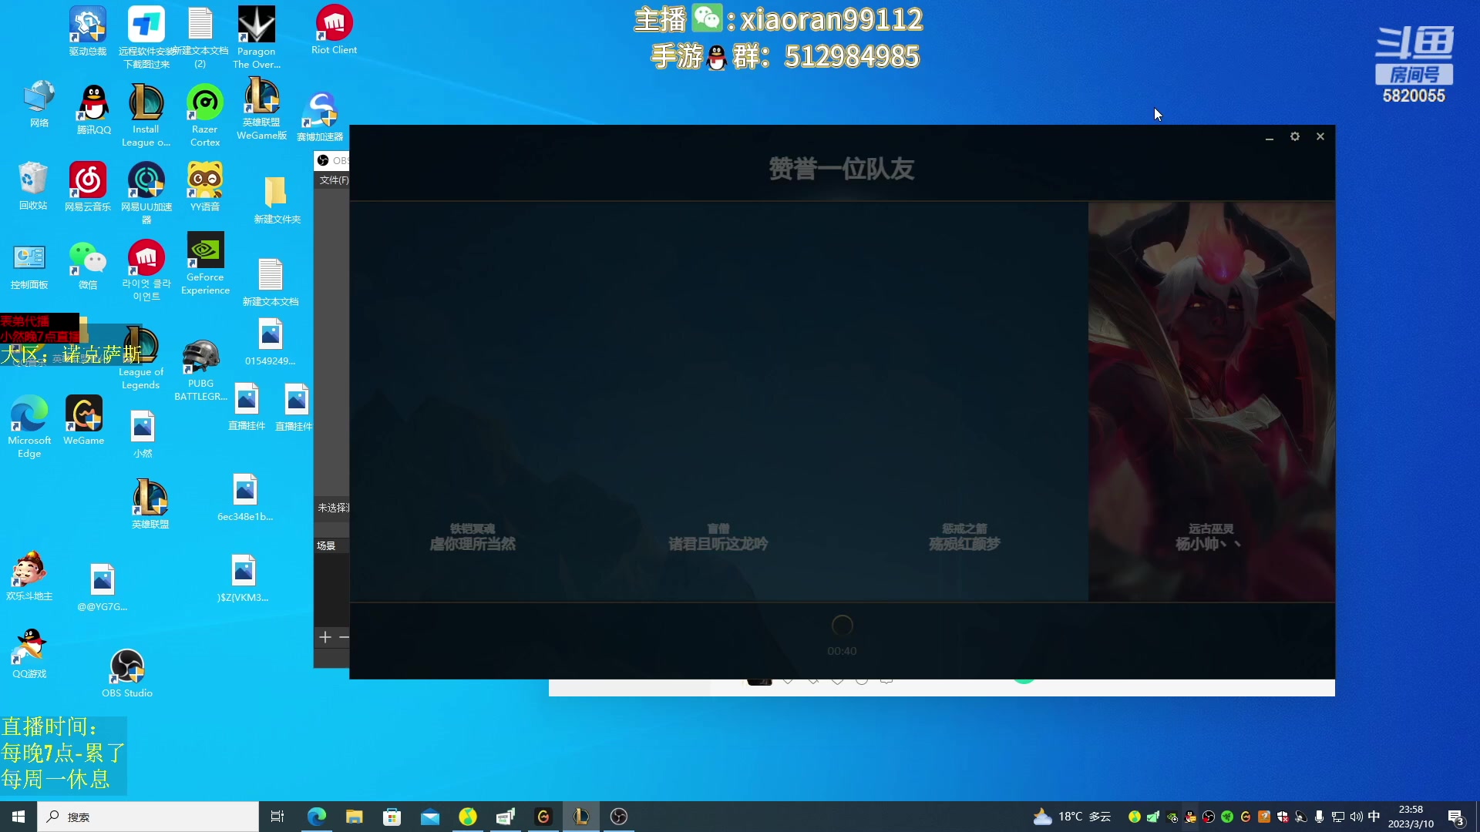1480x832 pixels.
Task: Honor teammate 杨小帅 playing 远古巫灵
Action: click(x=1211, y=401)
